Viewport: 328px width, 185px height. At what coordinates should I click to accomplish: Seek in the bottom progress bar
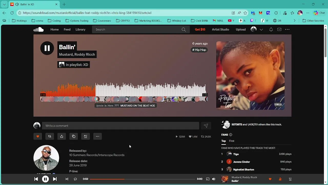(142, 179)
